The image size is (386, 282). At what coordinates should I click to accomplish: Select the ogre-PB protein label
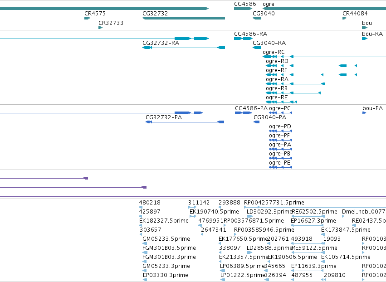tap(280, 154)
